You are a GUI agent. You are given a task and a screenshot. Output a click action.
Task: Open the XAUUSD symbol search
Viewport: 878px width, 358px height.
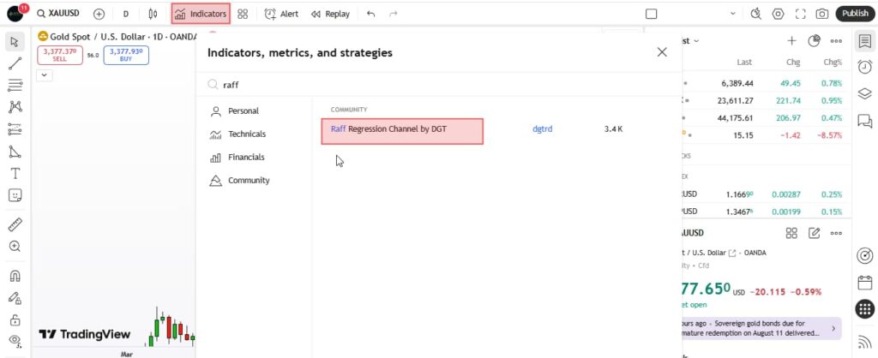point(57,14)
